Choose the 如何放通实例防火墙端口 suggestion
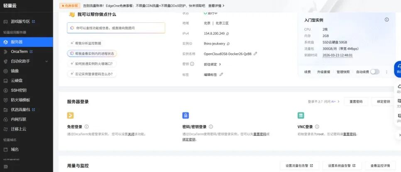The width and height of the screenshot is (401, 172). click(92, 63)
